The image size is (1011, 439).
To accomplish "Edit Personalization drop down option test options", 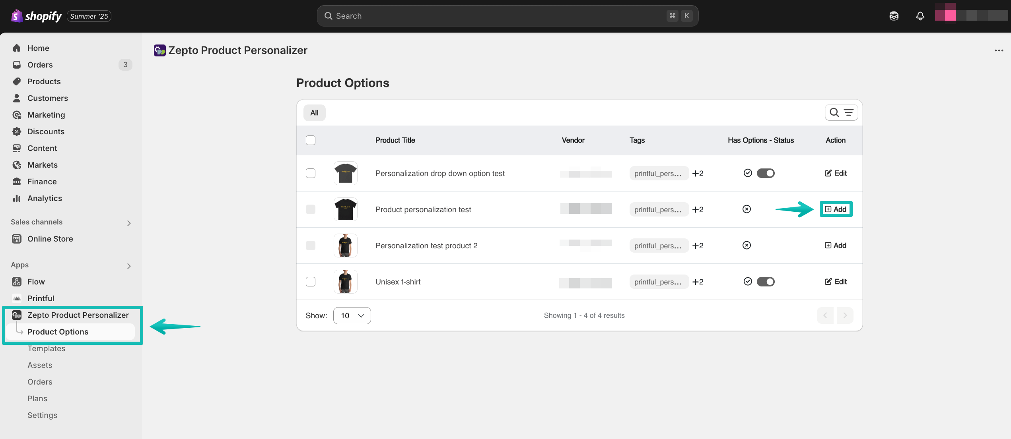I will [836, 173].
